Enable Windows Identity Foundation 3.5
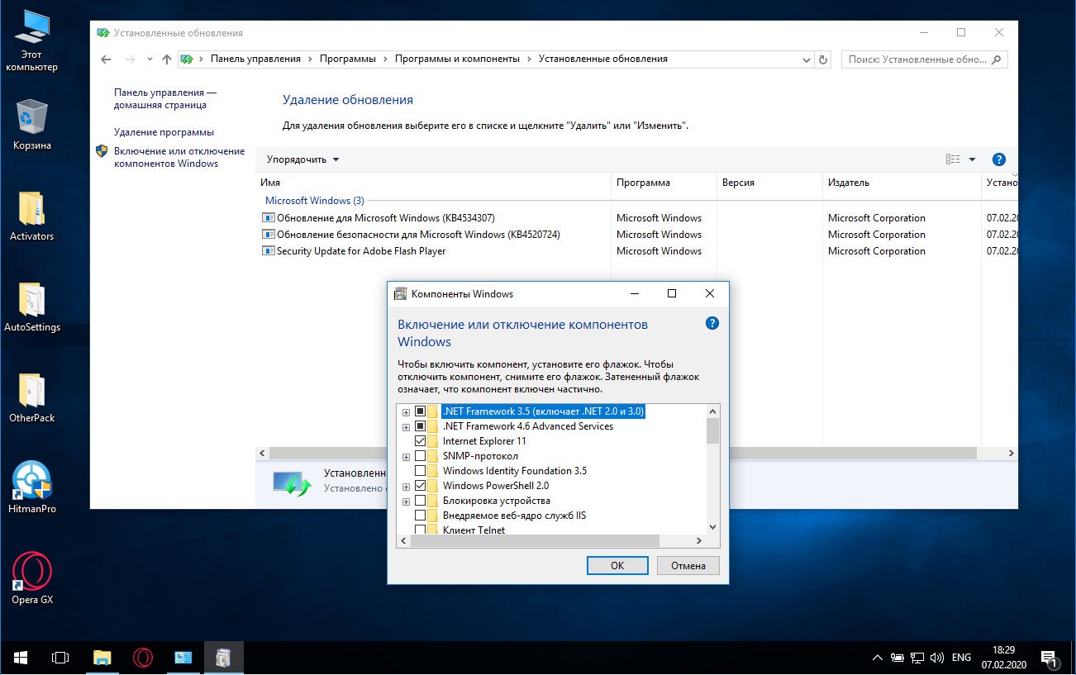 (x=421, y=471)
